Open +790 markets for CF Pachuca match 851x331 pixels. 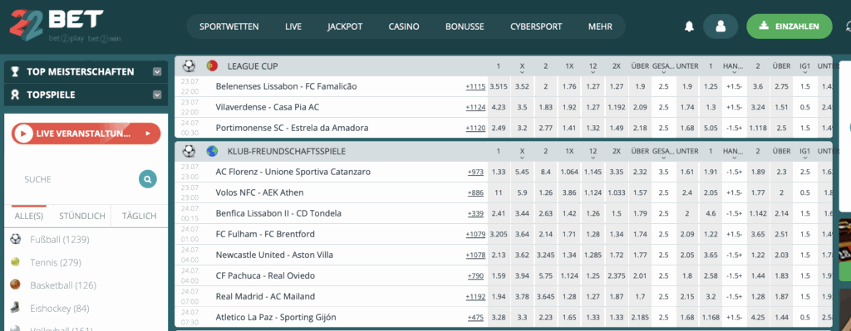[475, 275]
